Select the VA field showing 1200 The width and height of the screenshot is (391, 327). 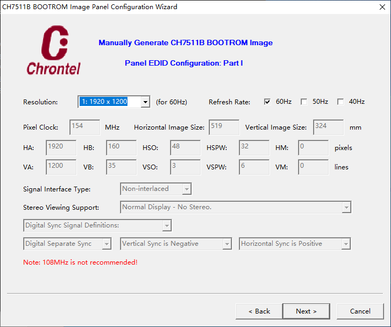click(61, 167)
